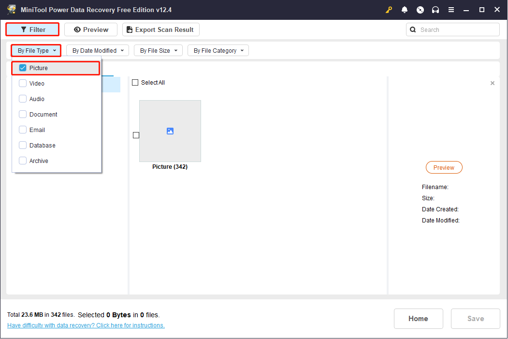Check the Video file type option
This screenshot has width=508, height=339.
point(23,84)
